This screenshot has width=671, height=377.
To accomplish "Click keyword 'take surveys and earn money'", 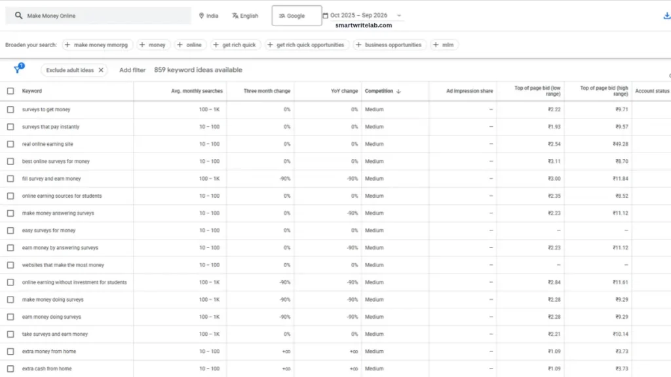I will (x=55, y=334).
